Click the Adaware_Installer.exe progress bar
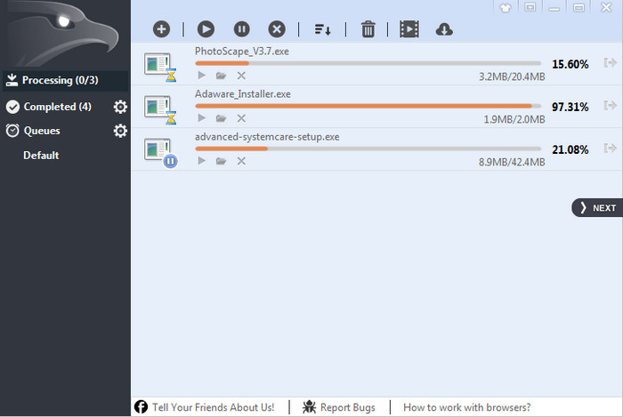Viewport: 623px width, 417px height. [367, 106]
